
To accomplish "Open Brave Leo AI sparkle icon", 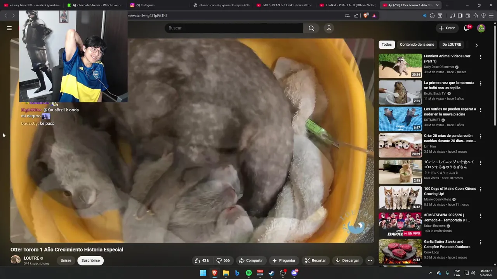I will click(476, 15).
